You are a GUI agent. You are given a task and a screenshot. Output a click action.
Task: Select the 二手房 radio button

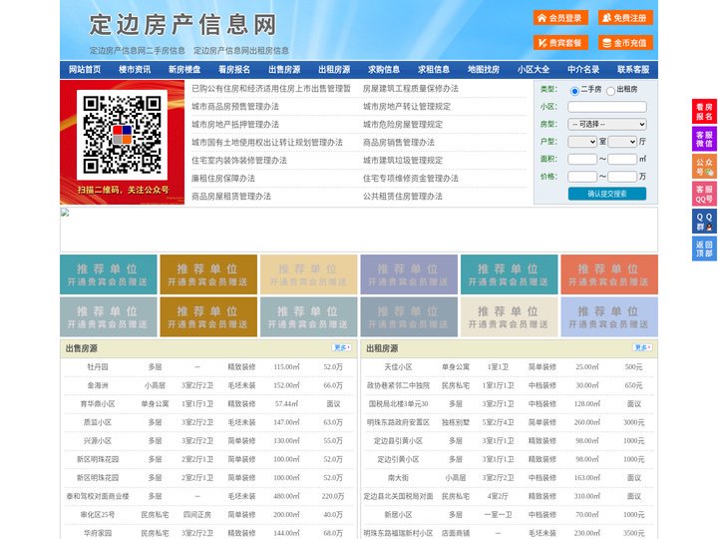(574, 91)
